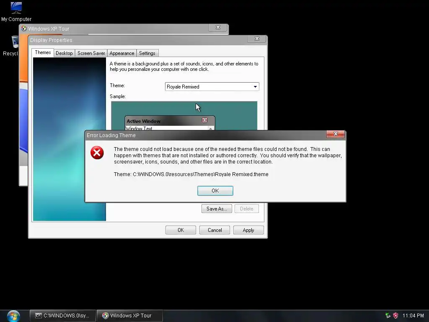Click OK in the error dialog
This screenshot has height=322, width=429.
tap(215, 191)
